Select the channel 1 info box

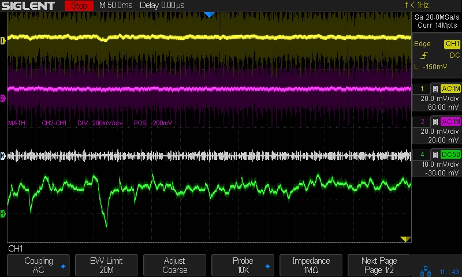(437, 98)
